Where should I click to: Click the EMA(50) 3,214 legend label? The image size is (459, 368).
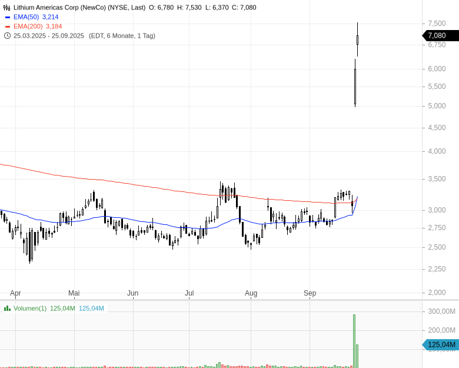point(36,17)
